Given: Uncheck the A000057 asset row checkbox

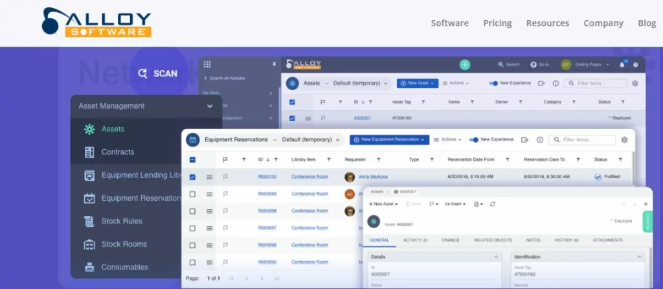Looking at the screenshot, I should (x=292, y=118).
